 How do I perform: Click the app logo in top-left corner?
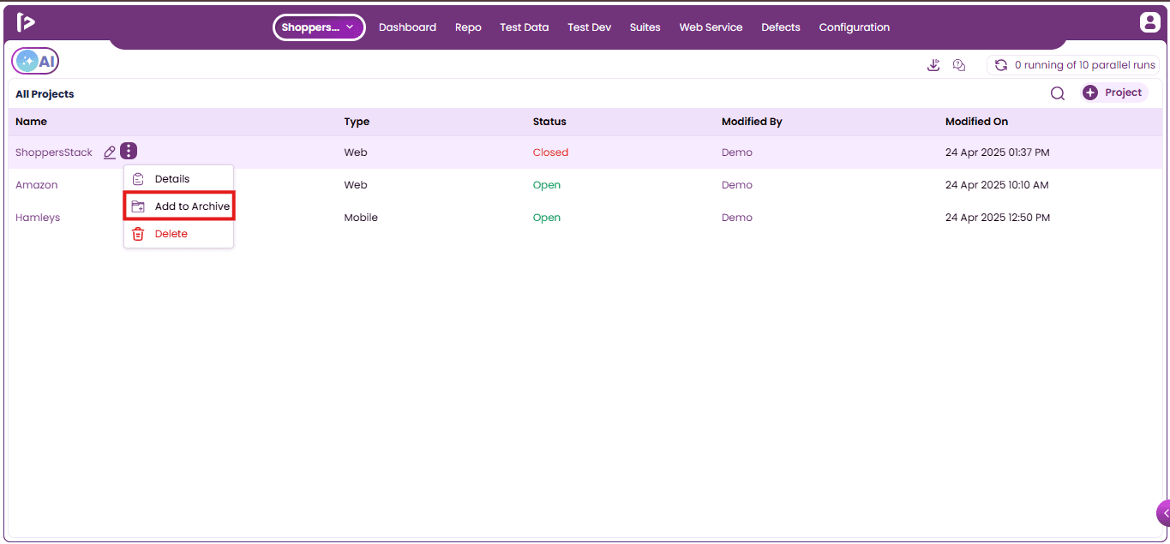[26, 22]
